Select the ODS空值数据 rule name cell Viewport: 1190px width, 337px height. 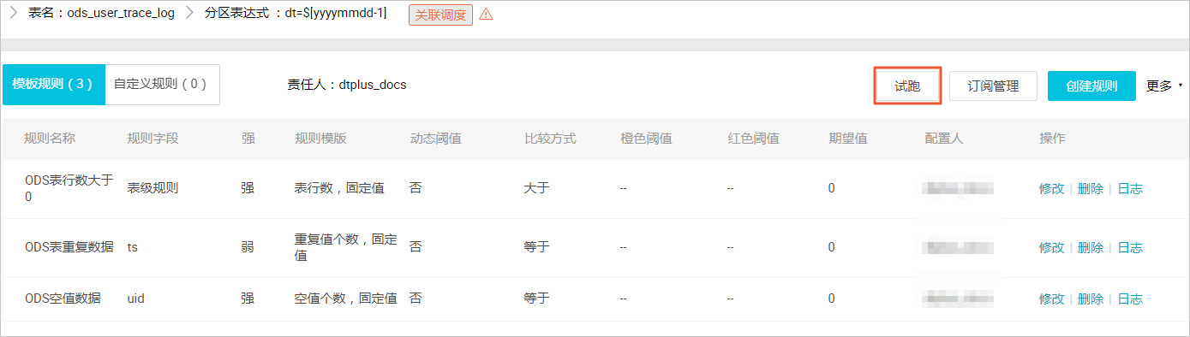[63, 298]
